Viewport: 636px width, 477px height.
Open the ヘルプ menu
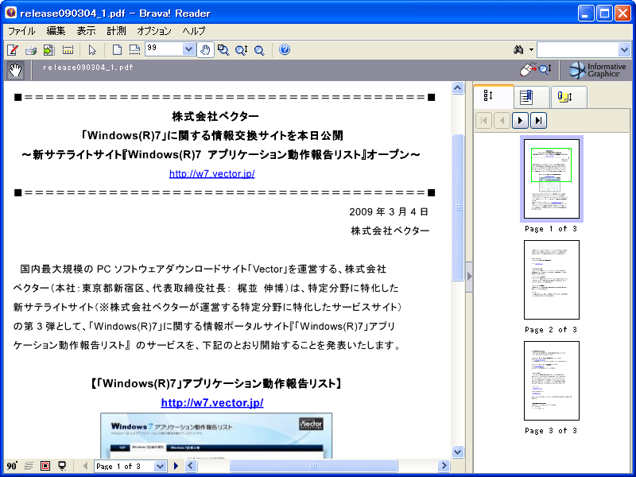pos(194,31)
